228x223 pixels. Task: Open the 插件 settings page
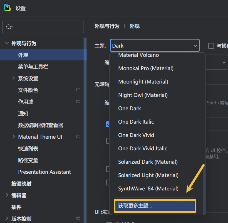click(16, 207)
